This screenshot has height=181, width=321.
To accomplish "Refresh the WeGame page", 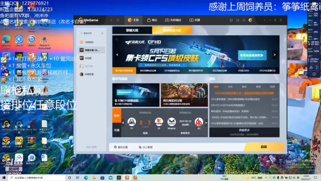I will tap(118, 20).
